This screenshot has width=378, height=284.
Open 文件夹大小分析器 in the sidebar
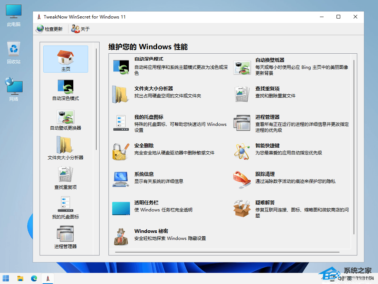tap(66, 148)
